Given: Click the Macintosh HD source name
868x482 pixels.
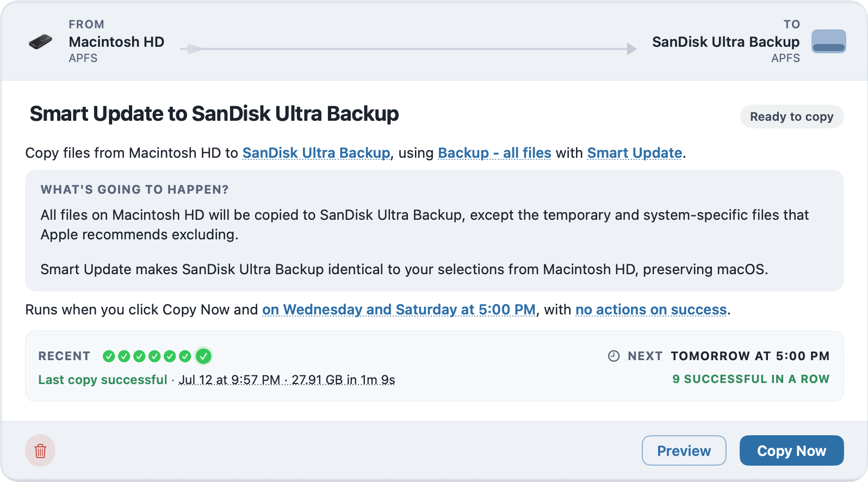Looking at the screenshot, I should [116, 42].
